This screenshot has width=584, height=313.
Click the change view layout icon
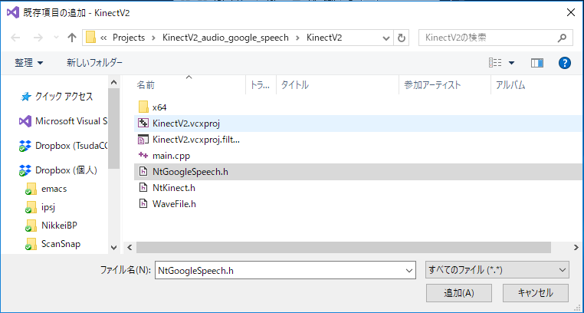coord(496,62)
